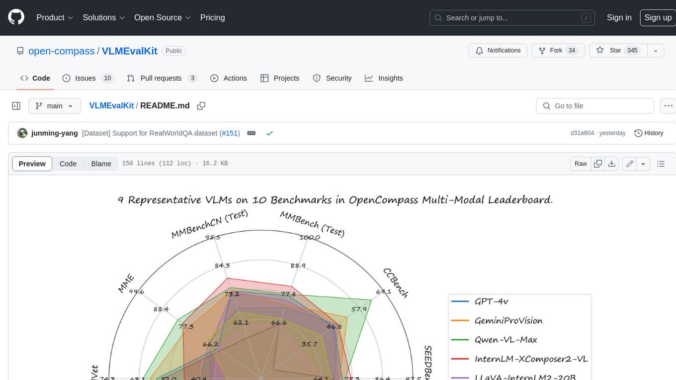The width and height of the screenshot is (676, 380).
Task: Open star lists dropdown arrow
Action: [x=656, y=51]
